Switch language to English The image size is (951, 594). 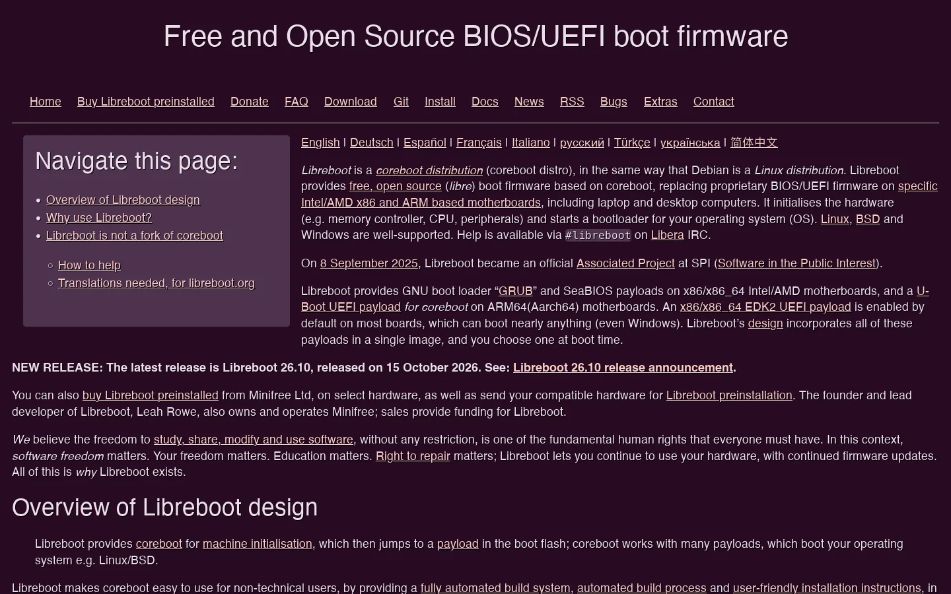coord(320,143)
